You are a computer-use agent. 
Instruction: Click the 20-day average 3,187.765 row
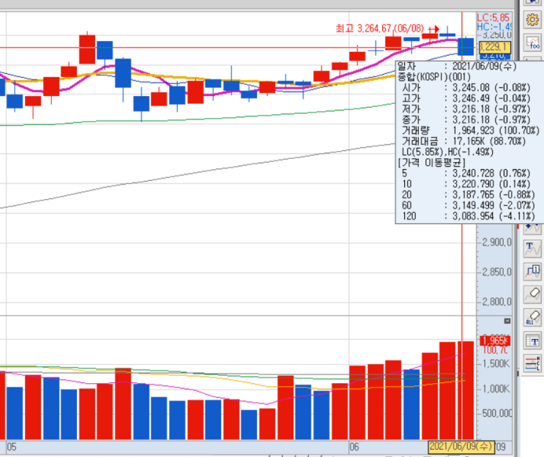click(x=469, y=195)
